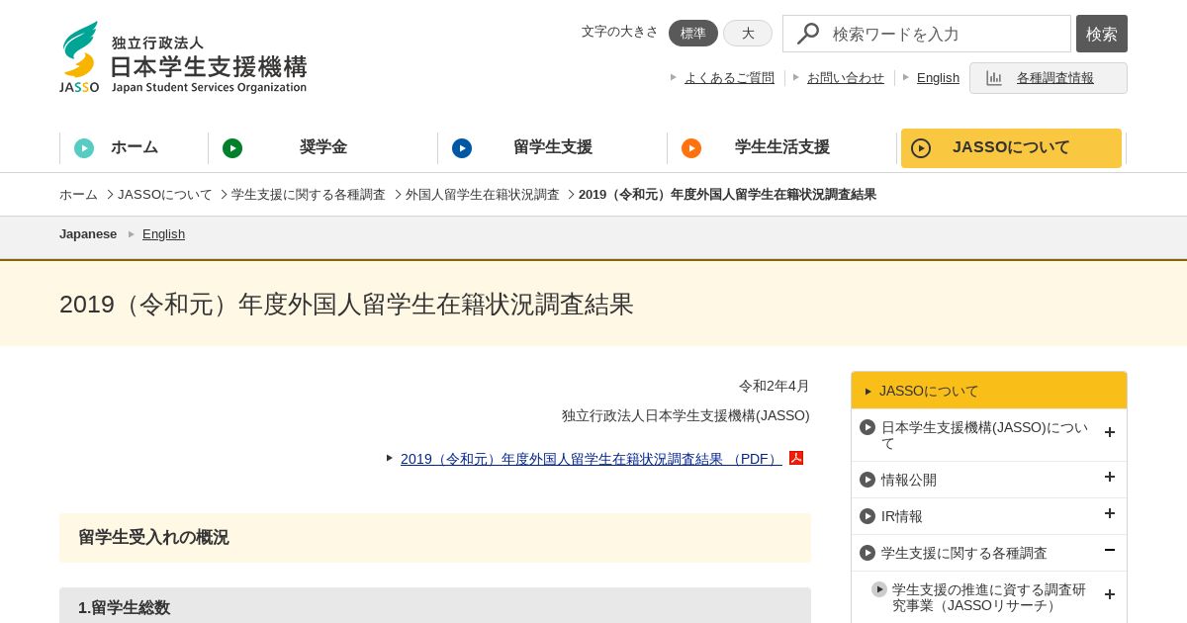Click the circled play icon beside JASSOについて tab
Viewport: 1187px width, 623px height.
click(921, 148)
